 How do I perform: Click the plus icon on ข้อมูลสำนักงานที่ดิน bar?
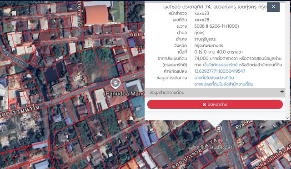point(282,92)
